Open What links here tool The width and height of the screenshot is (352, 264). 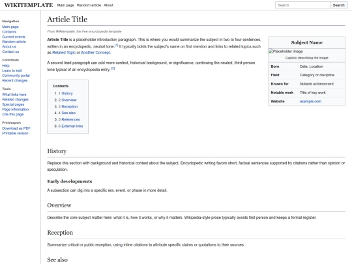(14, 95)
